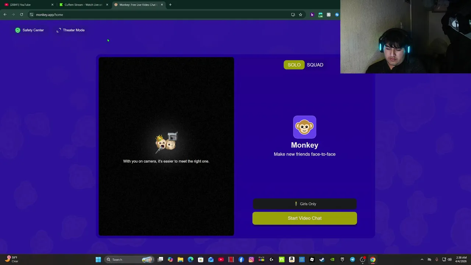The height and width of the screenshot is (265, 471).
Task: Open Telegram from the taskbar
Action: (x=353, y=259)
